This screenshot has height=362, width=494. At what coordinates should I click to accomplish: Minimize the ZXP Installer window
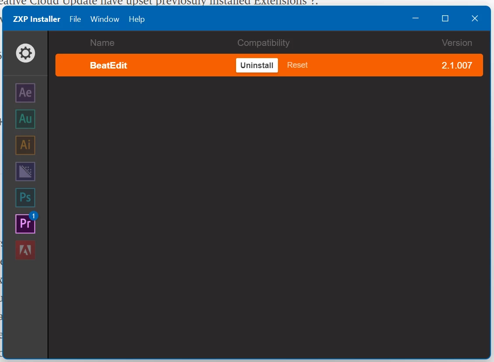pos(415,18)
